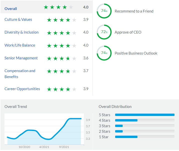Filter by the 1 Star distribution bar
Screen dimensions: 179x151
click(x=145, y=137)
